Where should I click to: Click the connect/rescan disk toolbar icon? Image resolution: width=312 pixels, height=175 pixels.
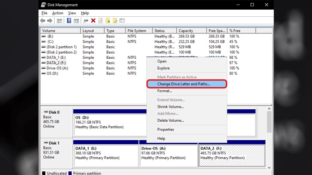click(x=86, y=21)
